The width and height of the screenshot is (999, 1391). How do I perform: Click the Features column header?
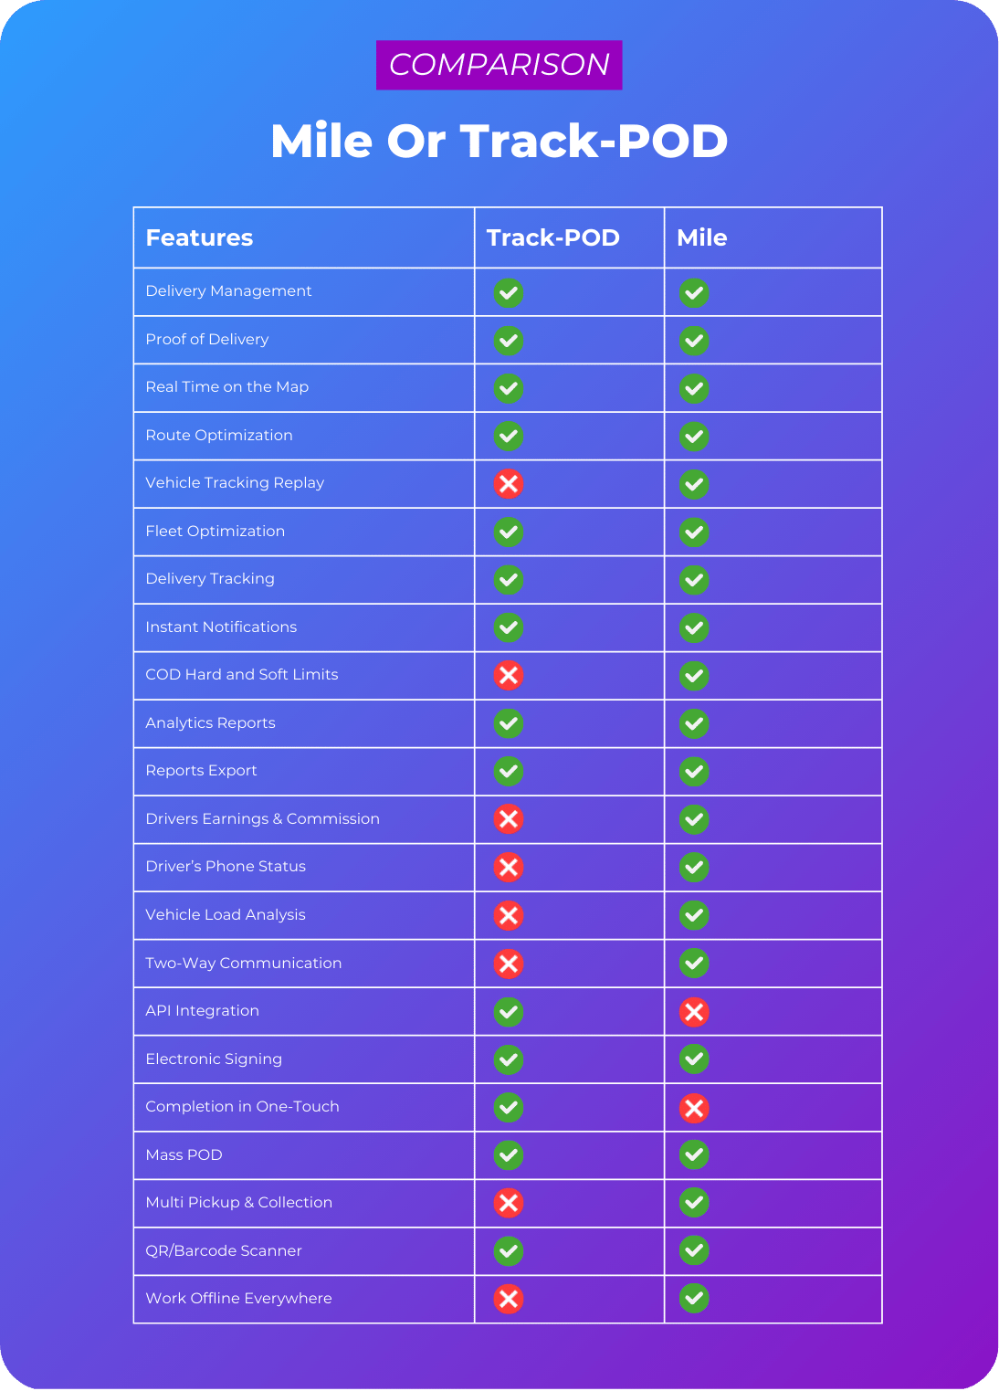(x=199, y=237)
